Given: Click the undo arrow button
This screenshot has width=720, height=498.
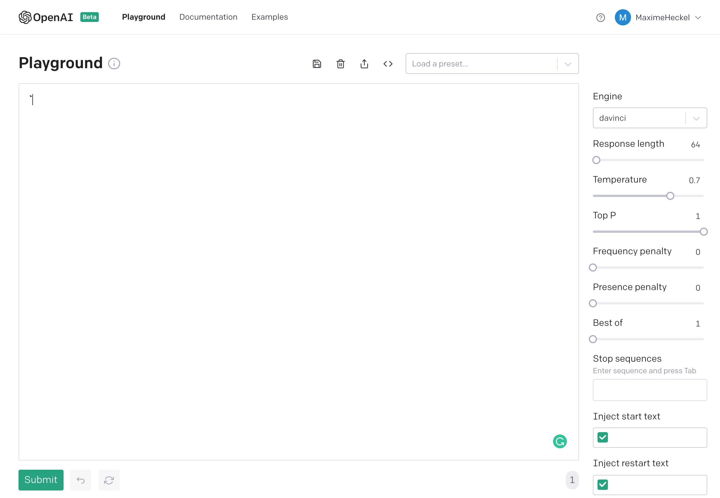Looking at the screenshot, I should point(81,480).
